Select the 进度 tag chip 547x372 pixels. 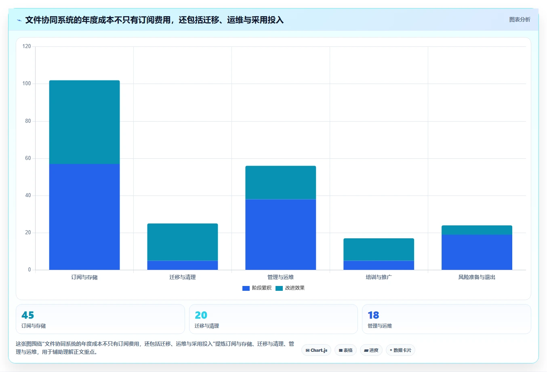371,350
